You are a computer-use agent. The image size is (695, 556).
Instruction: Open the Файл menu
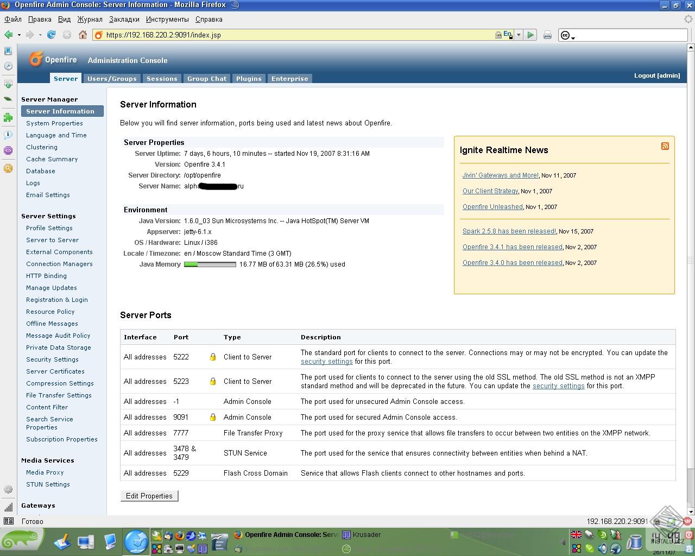pos(13,19)
